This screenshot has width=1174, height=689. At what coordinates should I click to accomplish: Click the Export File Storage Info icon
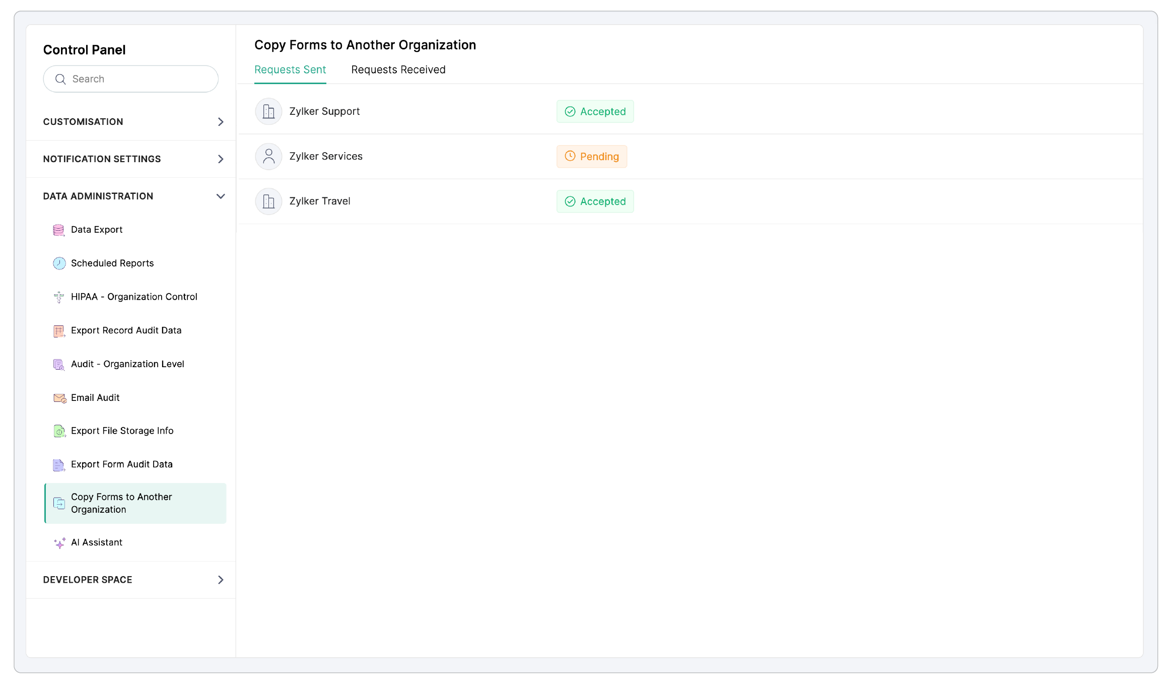[x=59, y=431]
